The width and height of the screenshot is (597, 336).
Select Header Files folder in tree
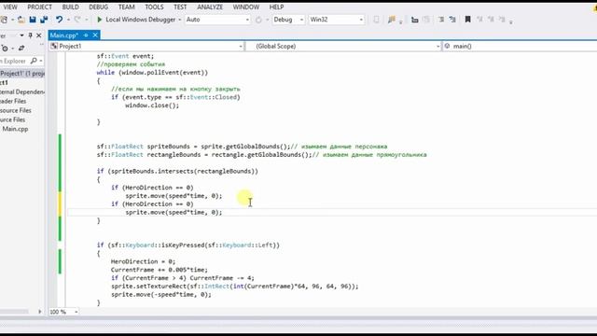click(13, 101)
